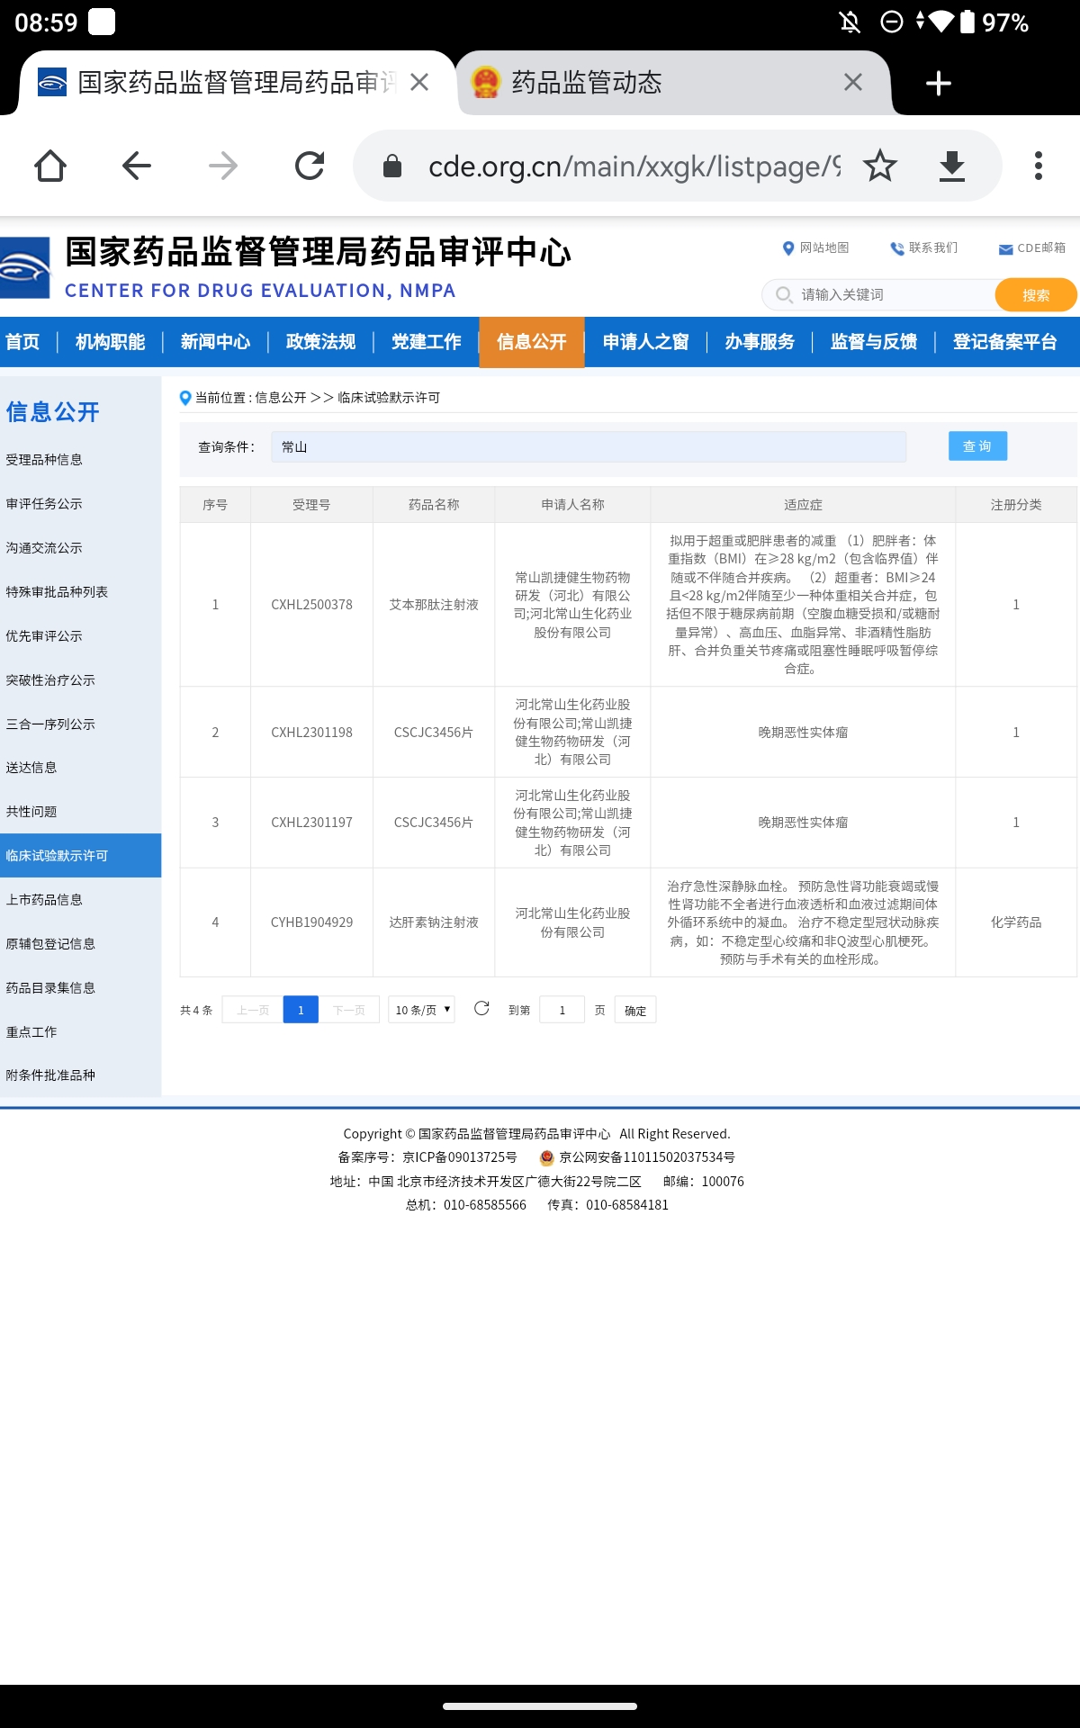The image size is (1080, 1728).
Task: Go back with the back arrow
Action: click(x=137, y=166)
